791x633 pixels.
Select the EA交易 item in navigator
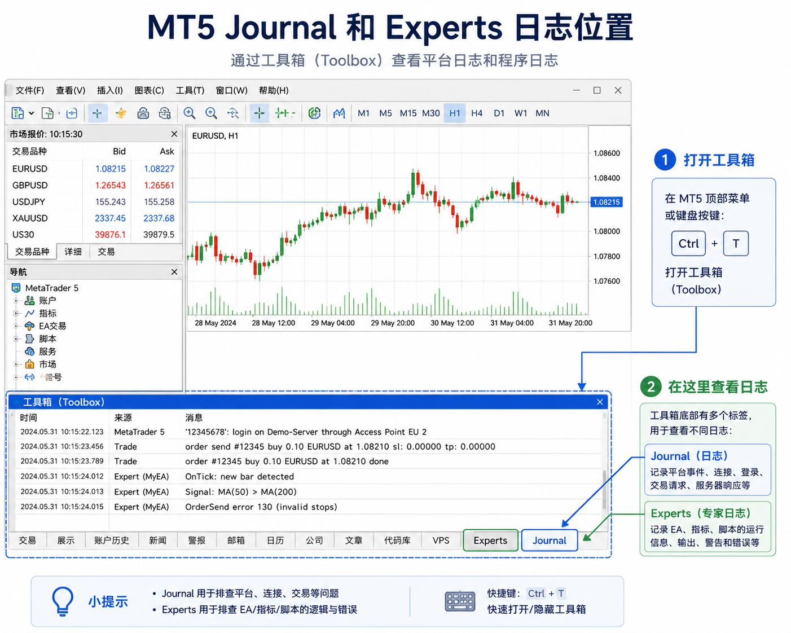point(46,326)
